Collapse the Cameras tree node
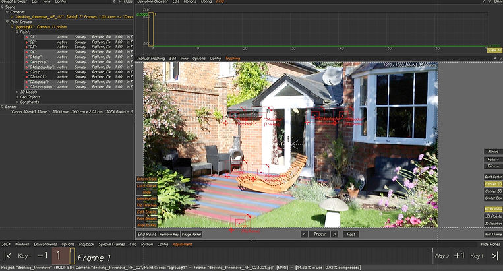Image resolution: width=503 pixels, height=271 pixels. [x=7, y=12]
